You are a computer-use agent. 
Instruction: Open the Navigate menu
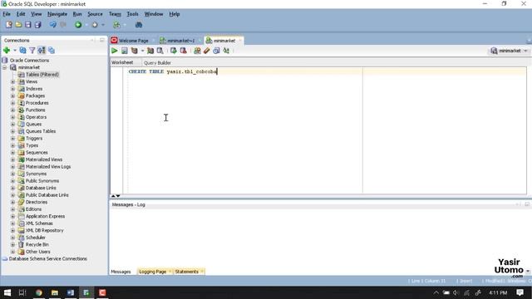click(57, 14)
